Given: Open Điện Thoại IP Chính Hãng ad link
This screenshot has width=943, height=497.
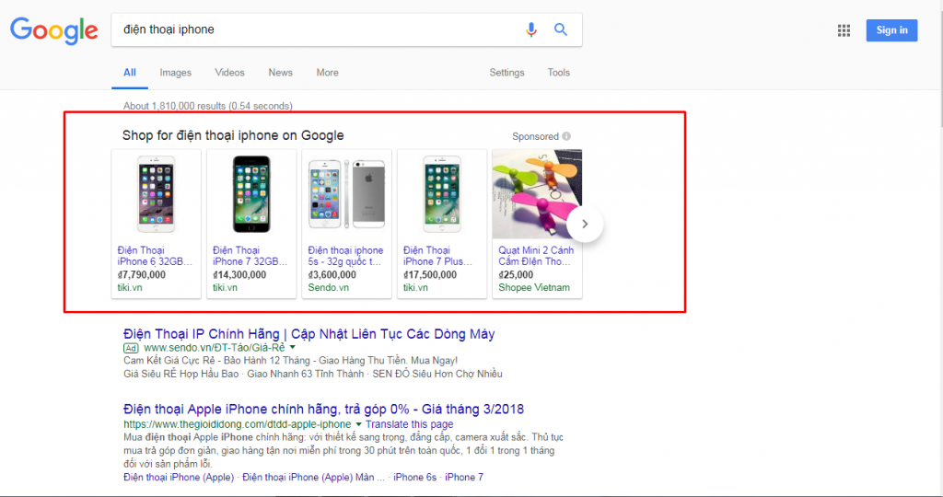Looking at the screenshot, I should 309,333.
